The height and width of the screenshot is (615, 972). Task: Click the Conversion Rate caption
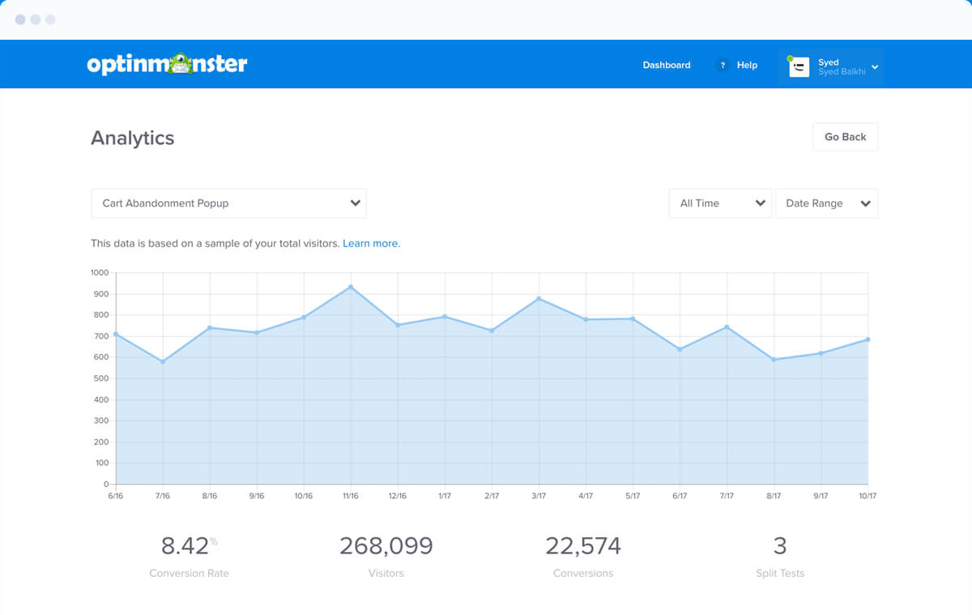pyautogui.click(x=189, y=573)
